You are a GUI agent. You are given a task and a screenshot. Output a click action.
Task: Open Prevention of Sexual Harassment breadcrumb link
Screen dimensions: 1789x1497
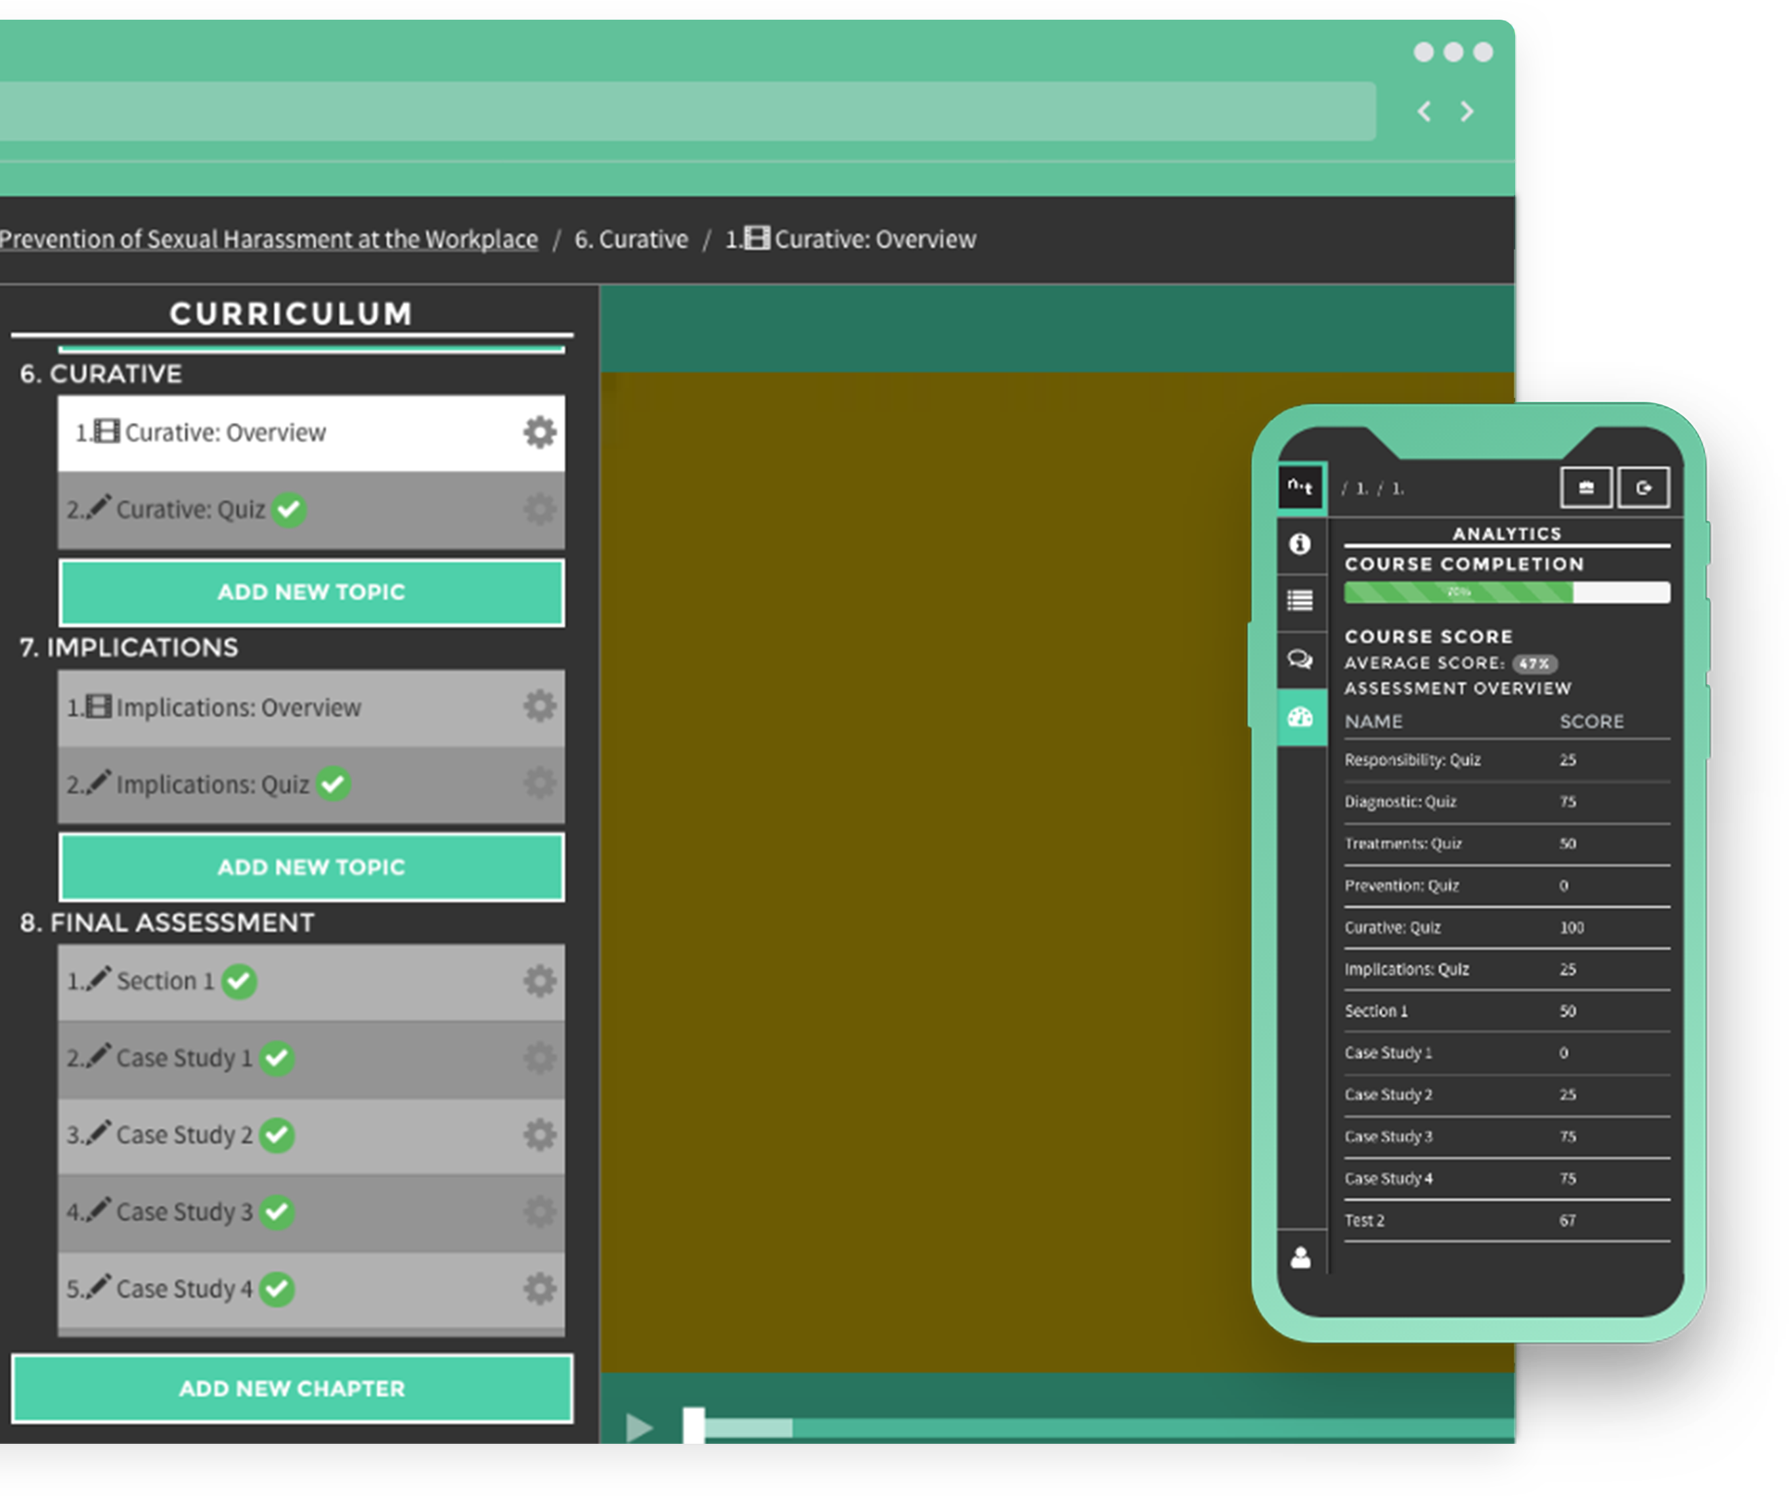pos(269,239)
